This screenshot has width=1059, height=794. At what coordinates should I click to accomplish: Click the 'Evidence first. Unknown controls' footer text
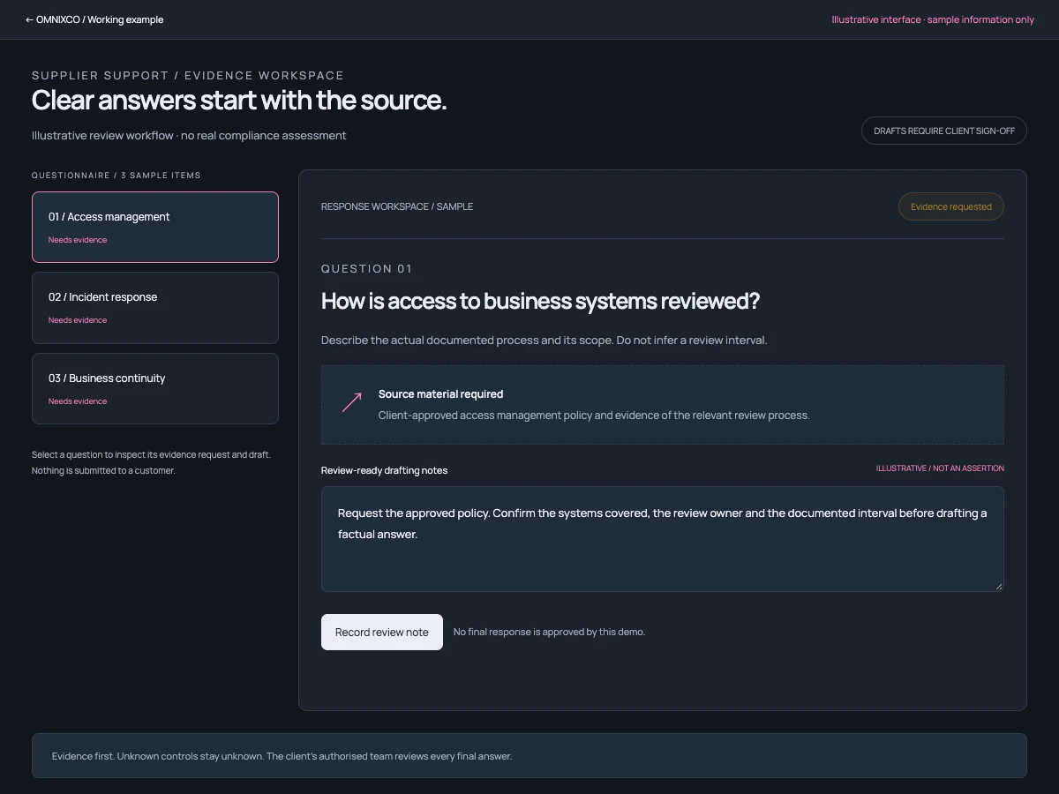point(282,756)
